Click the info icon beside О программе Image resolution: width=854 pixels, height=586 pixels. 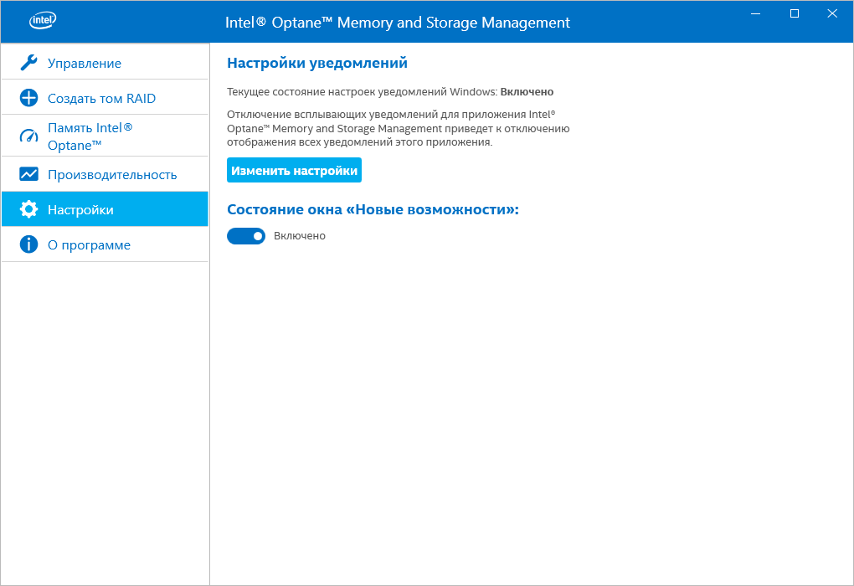(x=28, y=244)
